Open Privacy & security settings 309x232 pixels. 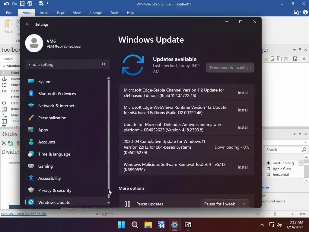(66, 190)
